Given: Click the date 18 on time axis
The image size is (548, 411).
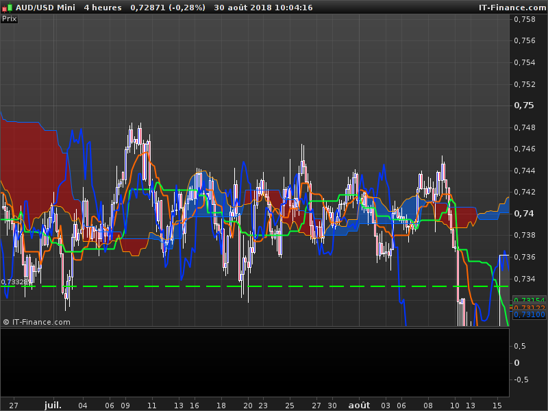Looking at the screenshot, I should [x=221, y=406].
